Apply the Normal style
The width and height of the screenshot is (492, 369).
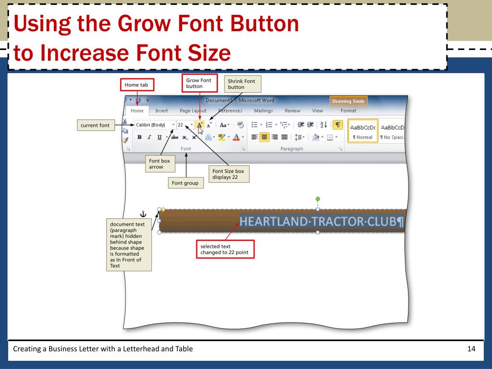pyautogui.click(x=362, y=131)
